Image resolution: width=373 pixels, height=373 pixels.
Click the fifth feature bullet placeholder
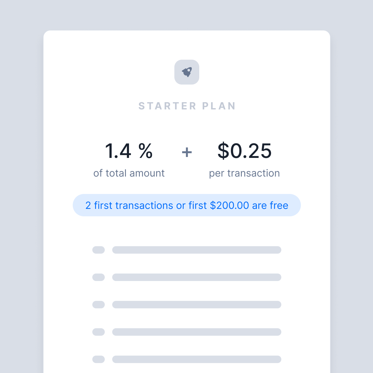(99, 359)
